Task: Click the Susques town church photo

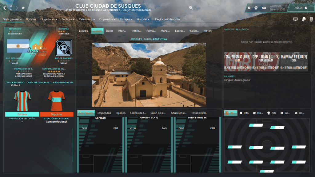Action: [149, 74]
